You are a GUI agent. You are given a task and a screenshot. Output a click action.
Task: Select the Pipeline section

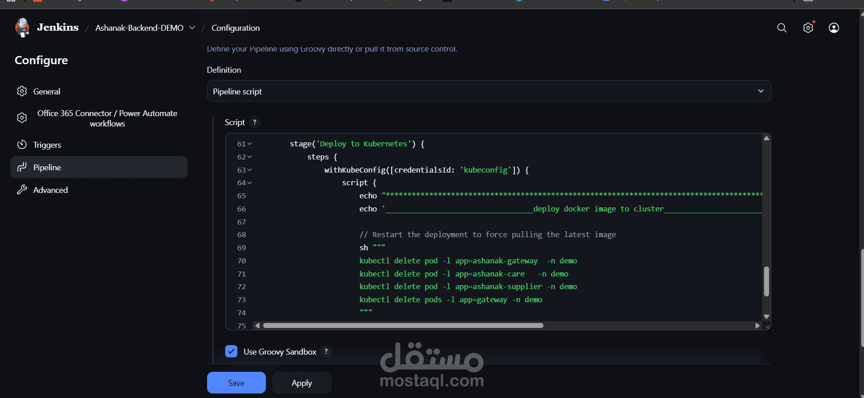coord(99,167)
